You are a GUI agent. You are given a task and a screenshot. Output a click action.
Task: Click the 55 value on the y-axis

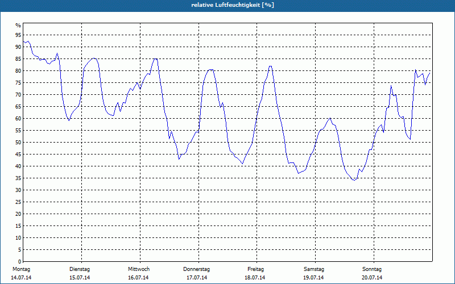tap(18, 131)
